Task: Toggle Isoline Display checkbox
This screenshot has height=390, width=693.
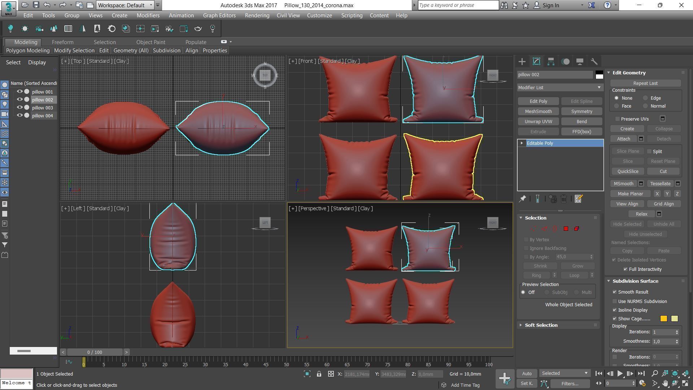Action: [x=615, y=310]
